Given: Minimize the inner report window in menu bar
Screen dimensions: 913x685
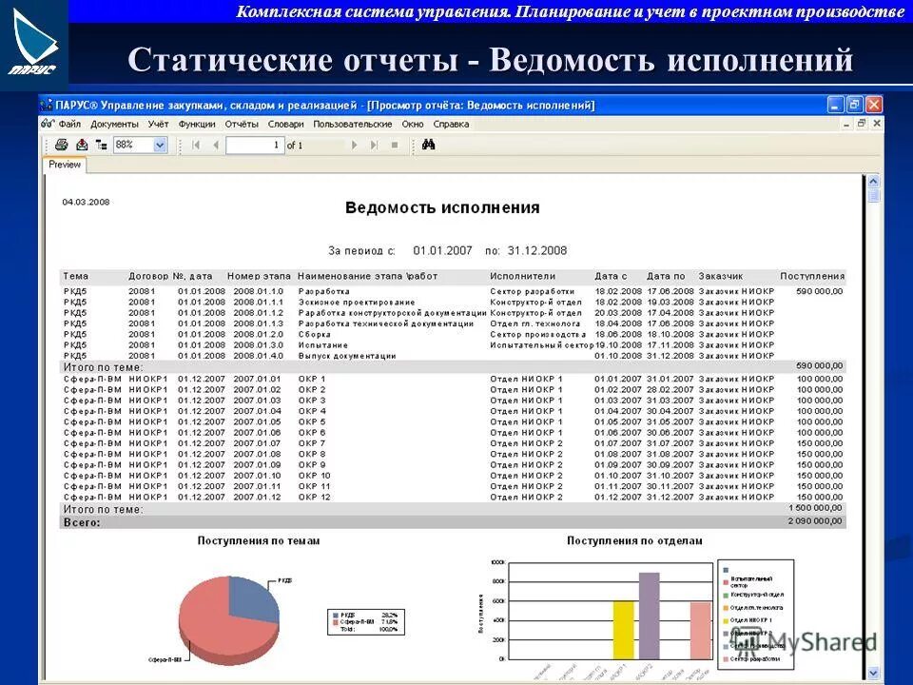Looking at the screenshot, I should 846,124.
